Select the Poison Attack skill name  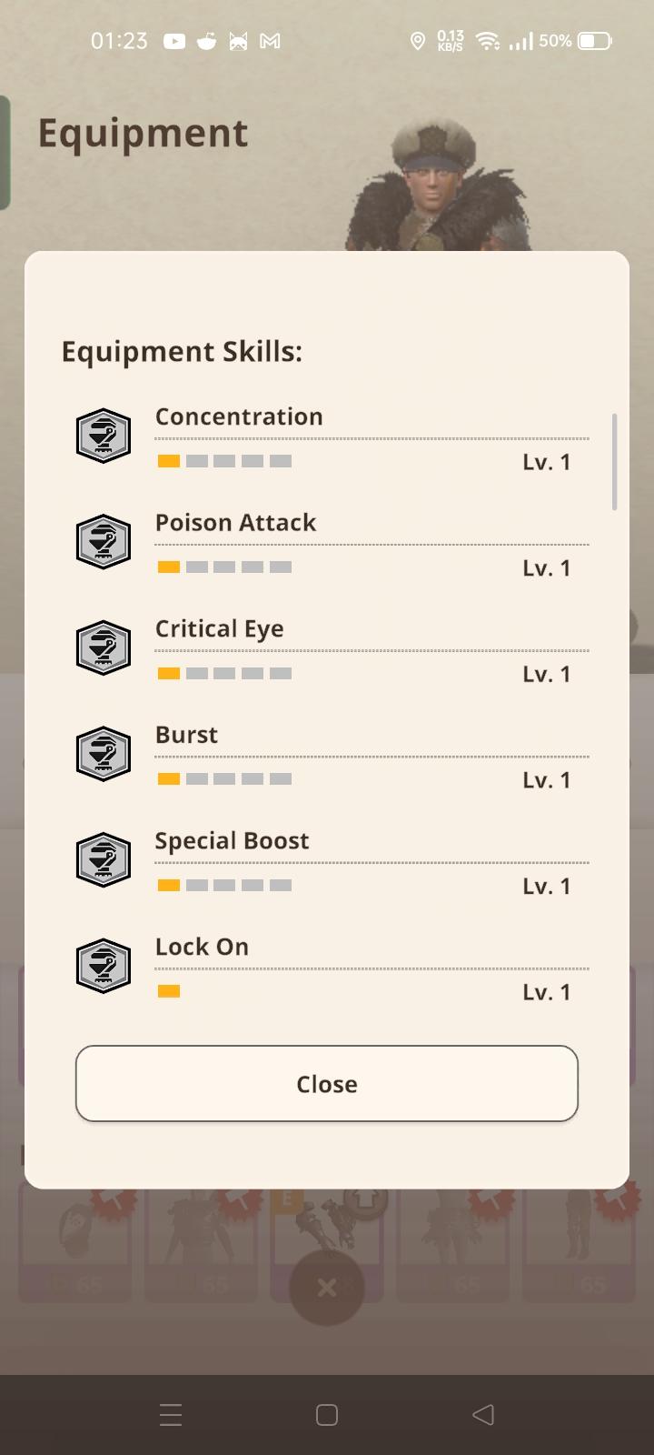(x=235, y=523)
